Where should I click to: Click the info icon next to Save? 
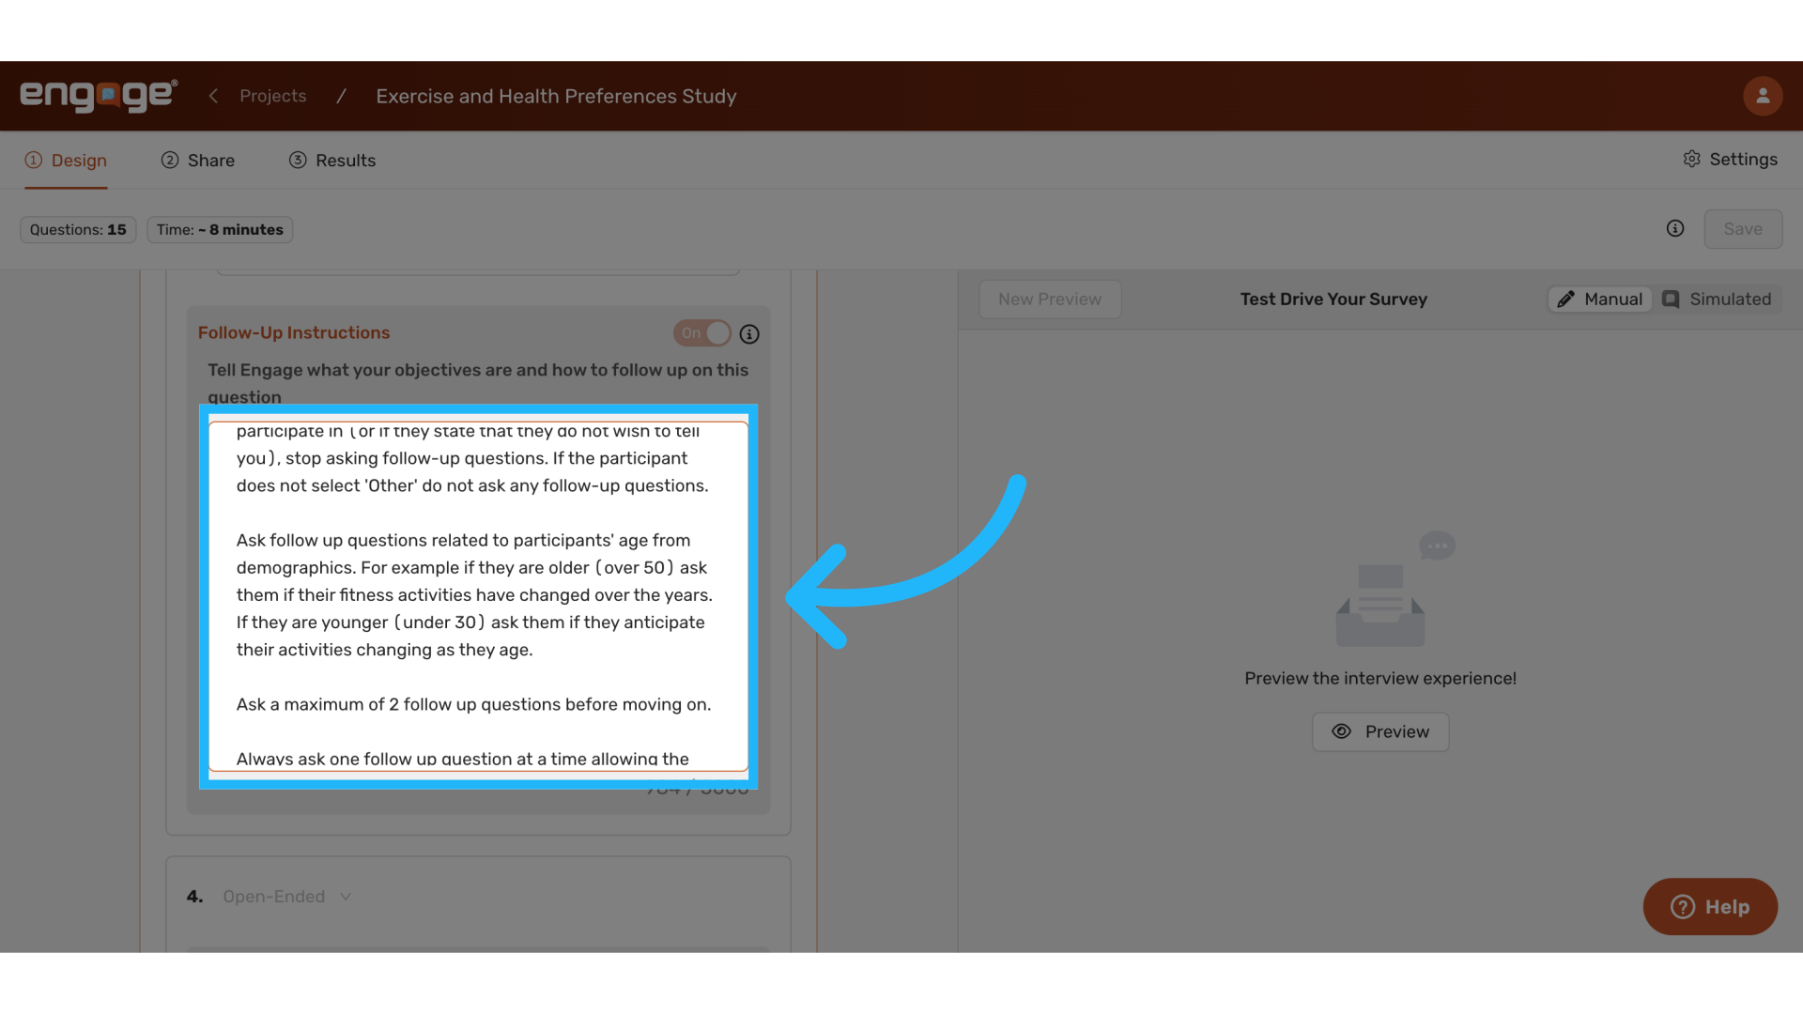[x=1675, y=229]
